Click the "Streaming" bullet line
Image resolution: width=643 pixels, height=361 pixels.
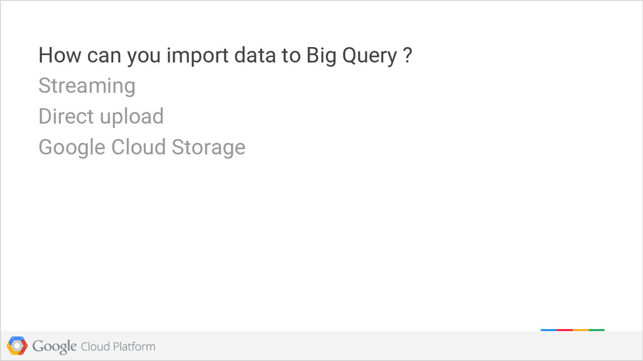coord(87,86)
